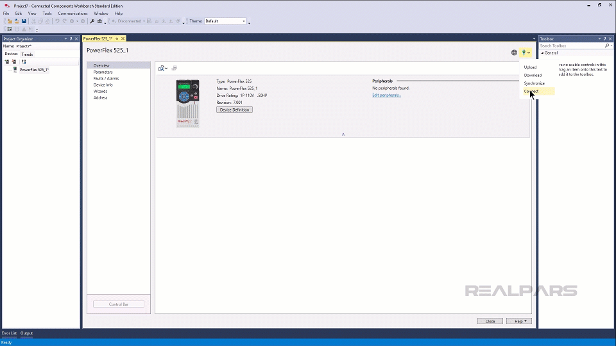Click the Cut scissors icon in the toolbar
This screenshot has width=616, height=346.
tap(33, 21)
